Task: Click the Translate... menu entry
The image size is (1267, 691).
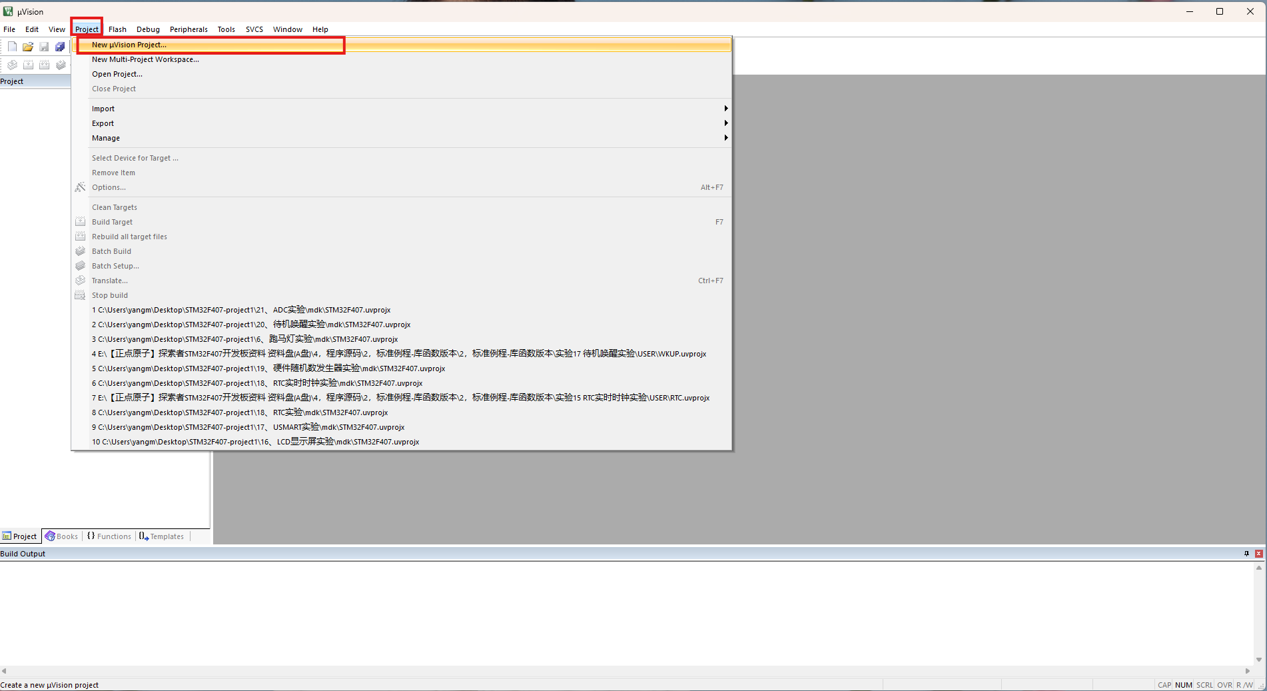Action: pyautogui.click(x=402, y=281)
